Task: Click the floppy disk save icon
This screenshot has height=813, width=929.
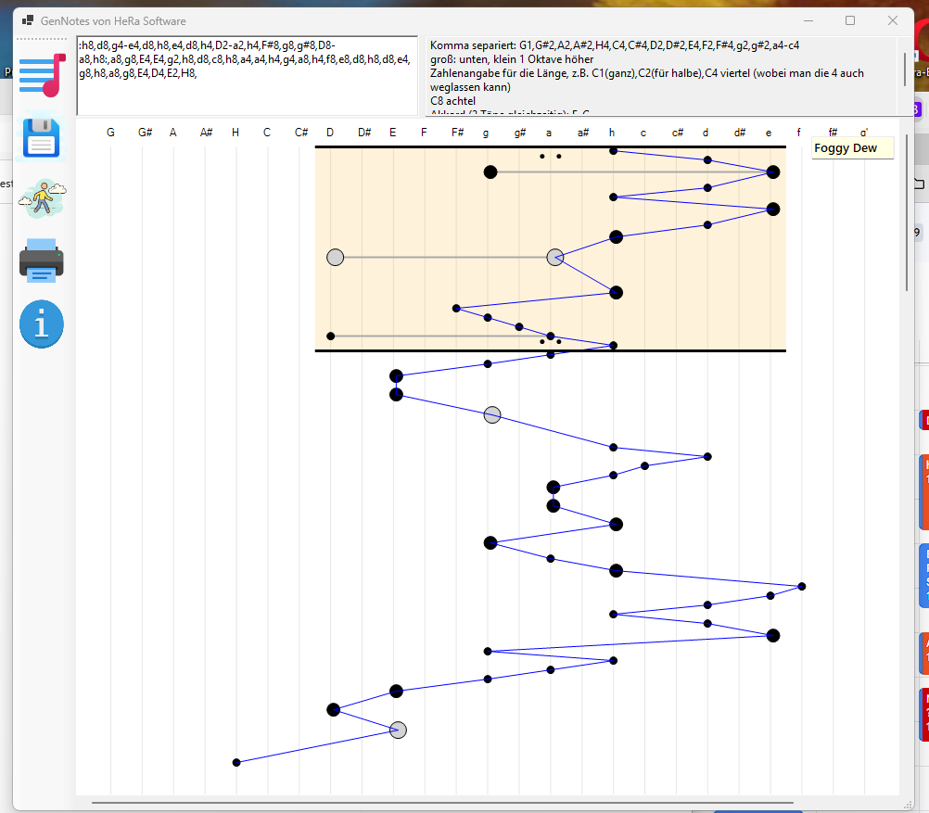Action: click(x=43, y=137)
